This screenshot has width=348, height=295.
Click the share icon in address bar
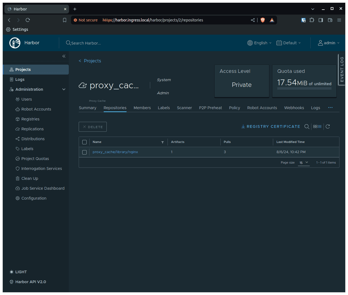(253, 20)
